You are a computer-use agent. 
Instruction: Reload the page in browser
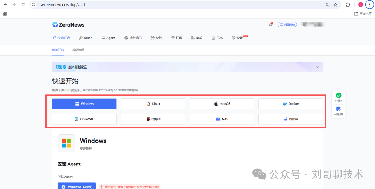(x=23, y=5)
